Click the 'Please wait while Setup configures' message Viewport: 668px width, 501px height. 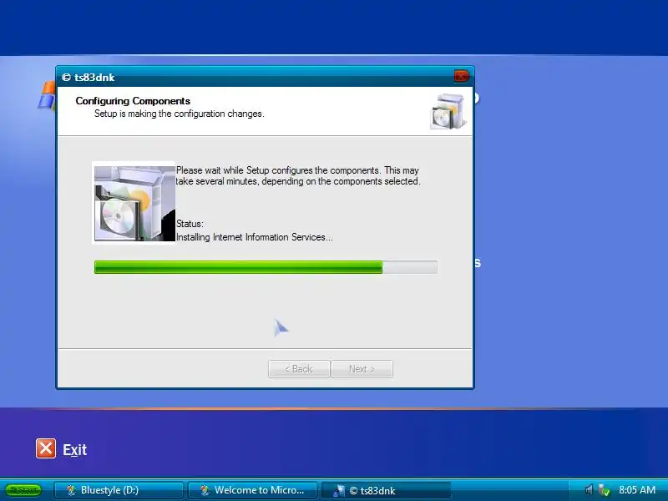point(298,175)
